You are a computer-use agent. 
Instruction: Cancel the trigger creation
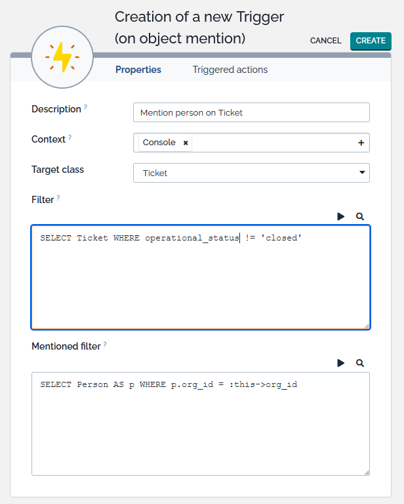(x=325, y=41)
